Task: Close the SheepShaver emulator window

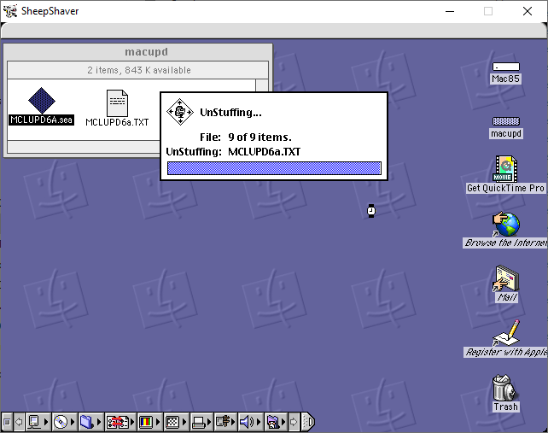Action: (x=528, y=11)
